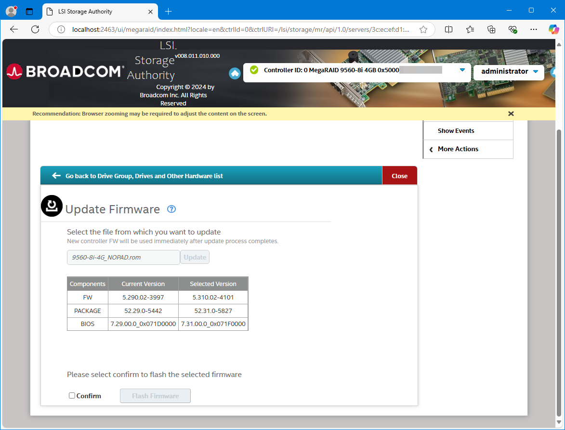Viewport: 565px width, 430px height.
Task: Click the firmware file name field
Action: coord(123,257)
